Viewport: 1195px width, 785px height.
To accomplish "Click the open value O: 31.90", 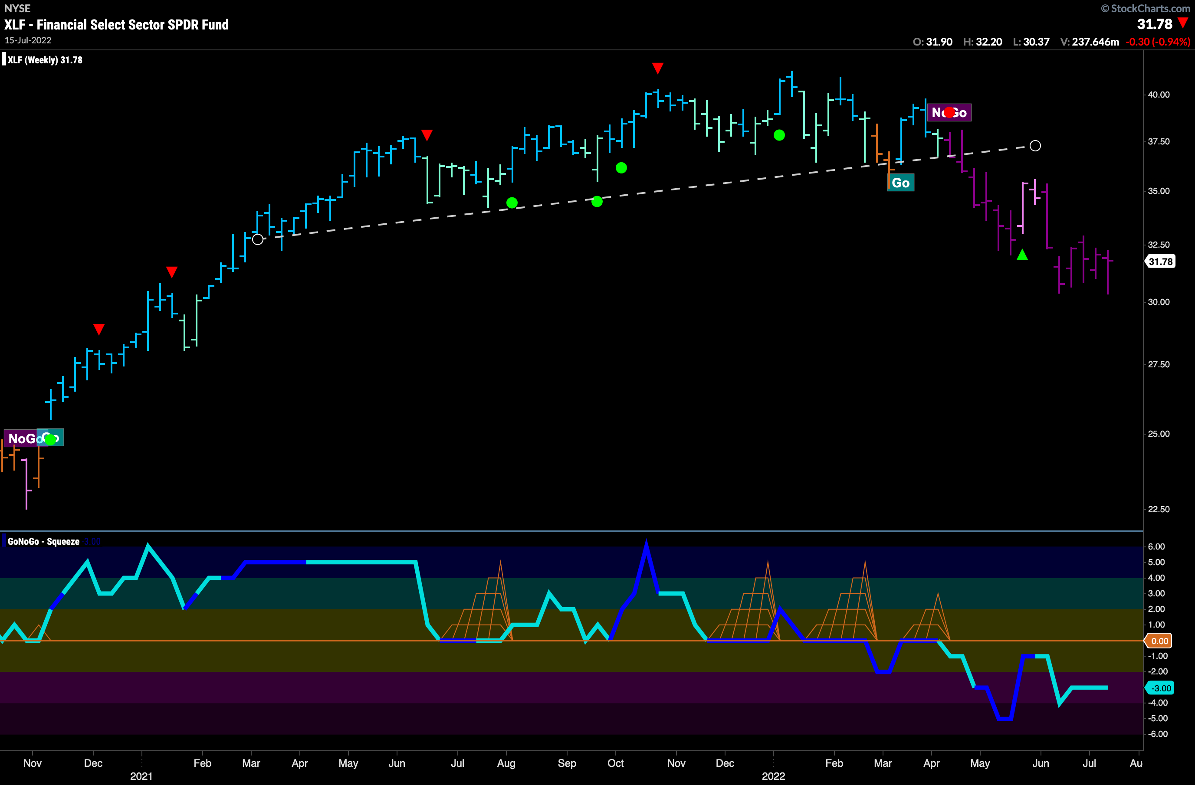I will coord(932,42).
